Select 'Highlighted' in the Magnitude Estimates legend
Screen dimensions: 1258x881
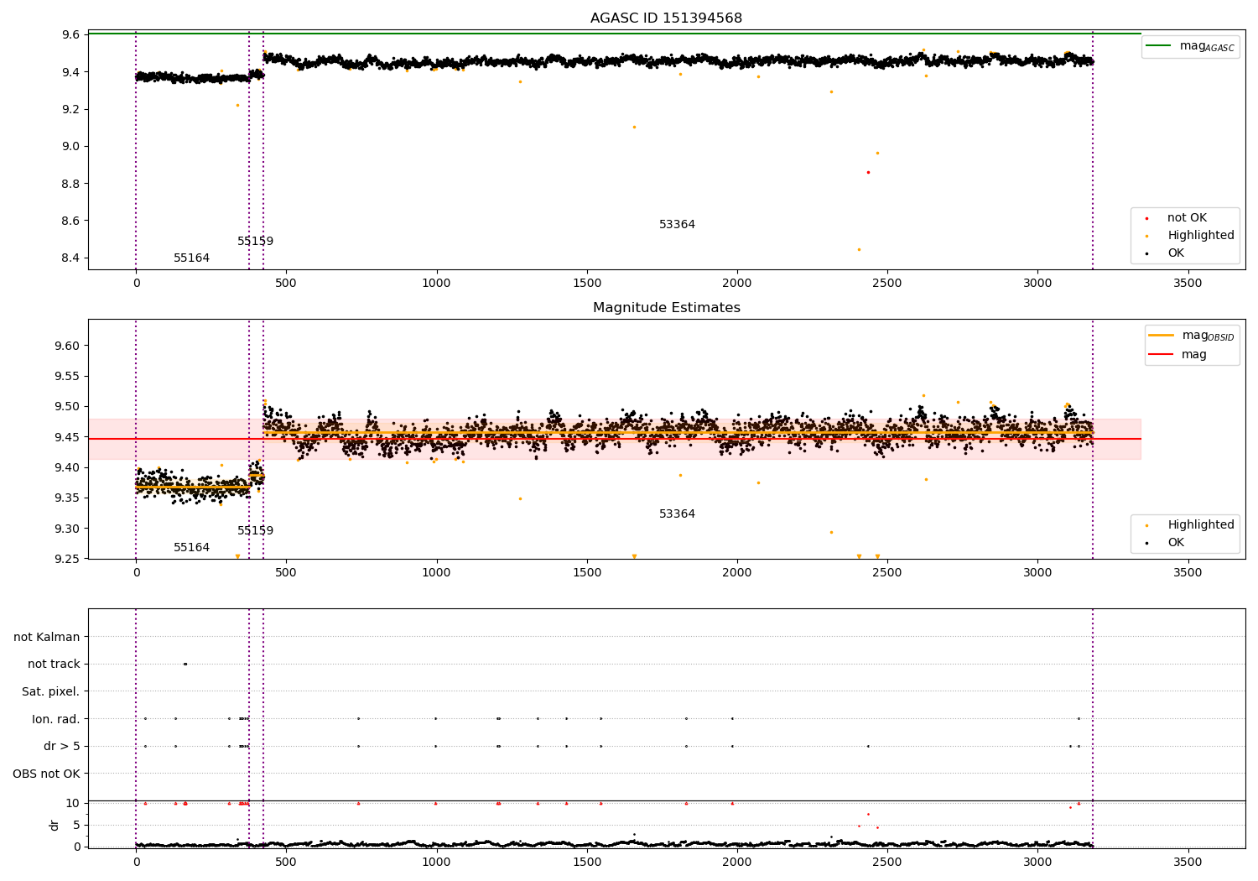pos(1201,525)
